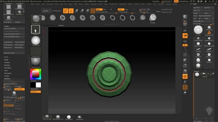Open the LightBox button
The height and width of the screenshot is (122, 218).
[x=46, y=11]
